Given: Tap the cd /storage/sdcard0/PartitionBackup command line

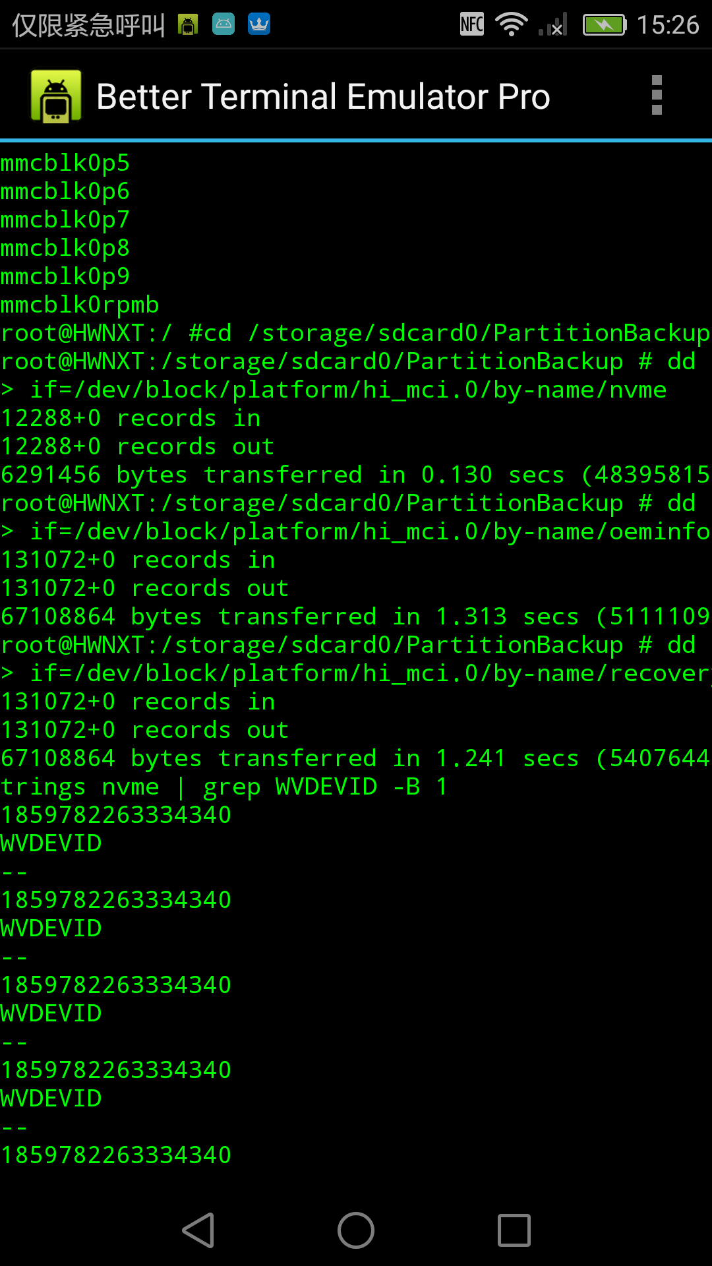Looking at the screenshot, I should tap(355, 333).
